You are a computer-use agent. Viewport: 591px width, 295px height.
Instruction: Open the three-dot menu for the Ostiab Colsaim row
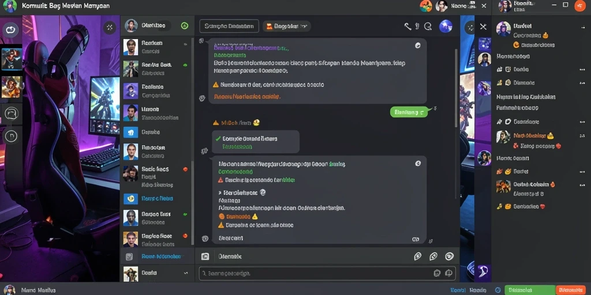pyautogui.click(x=582, y=185)
